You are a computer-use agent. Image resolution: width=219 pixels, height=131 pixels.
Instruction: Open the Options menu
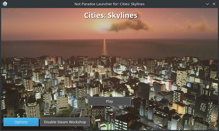click(x=21, y=122)
